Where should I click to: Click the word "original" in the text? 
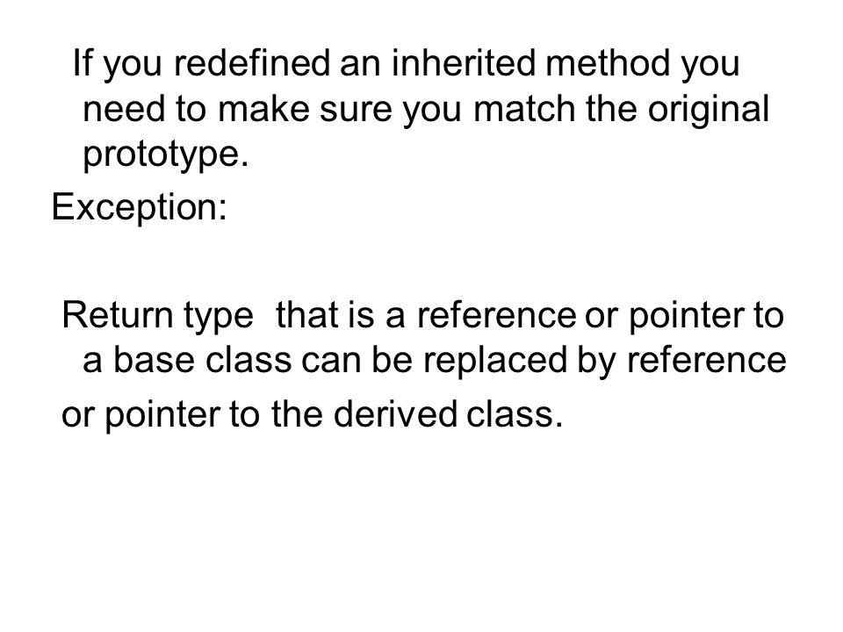click(708, 111)
